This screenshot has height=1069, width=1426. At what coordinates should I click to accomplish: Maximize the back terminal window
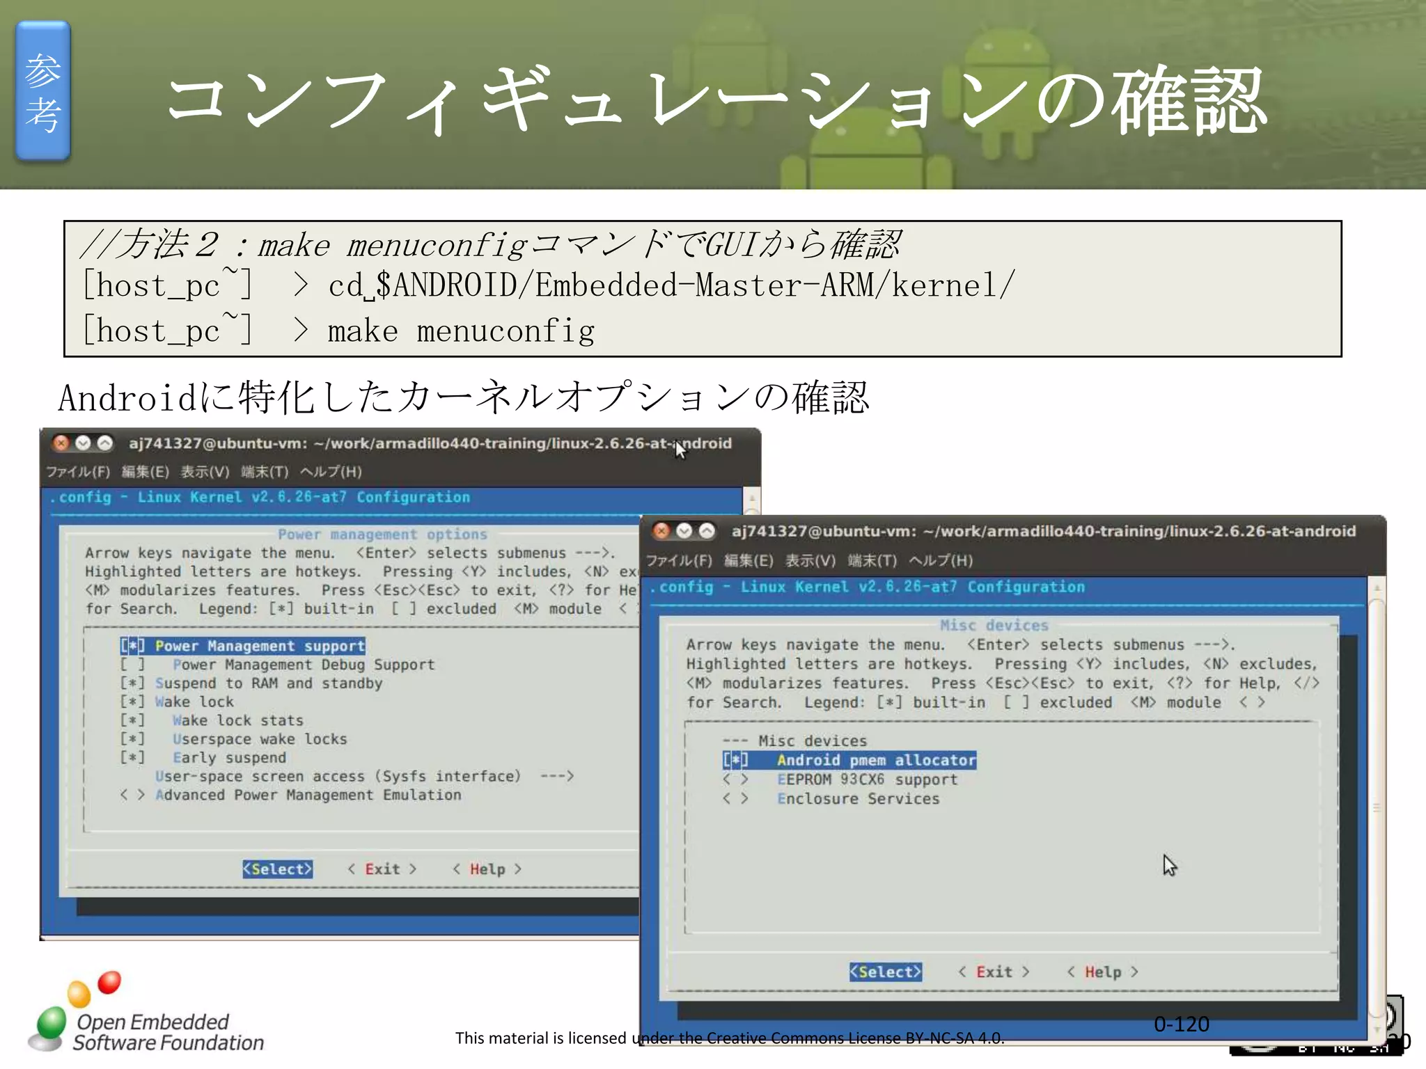(104, 443)
